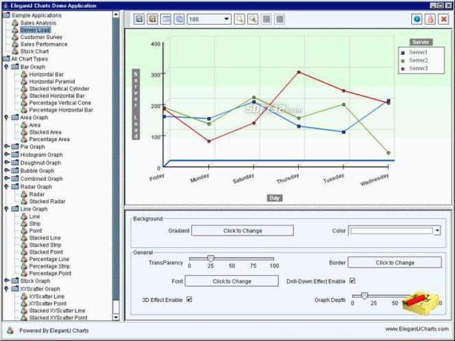
Task: Click the Server3 Thursday data point
Action: 299,72
